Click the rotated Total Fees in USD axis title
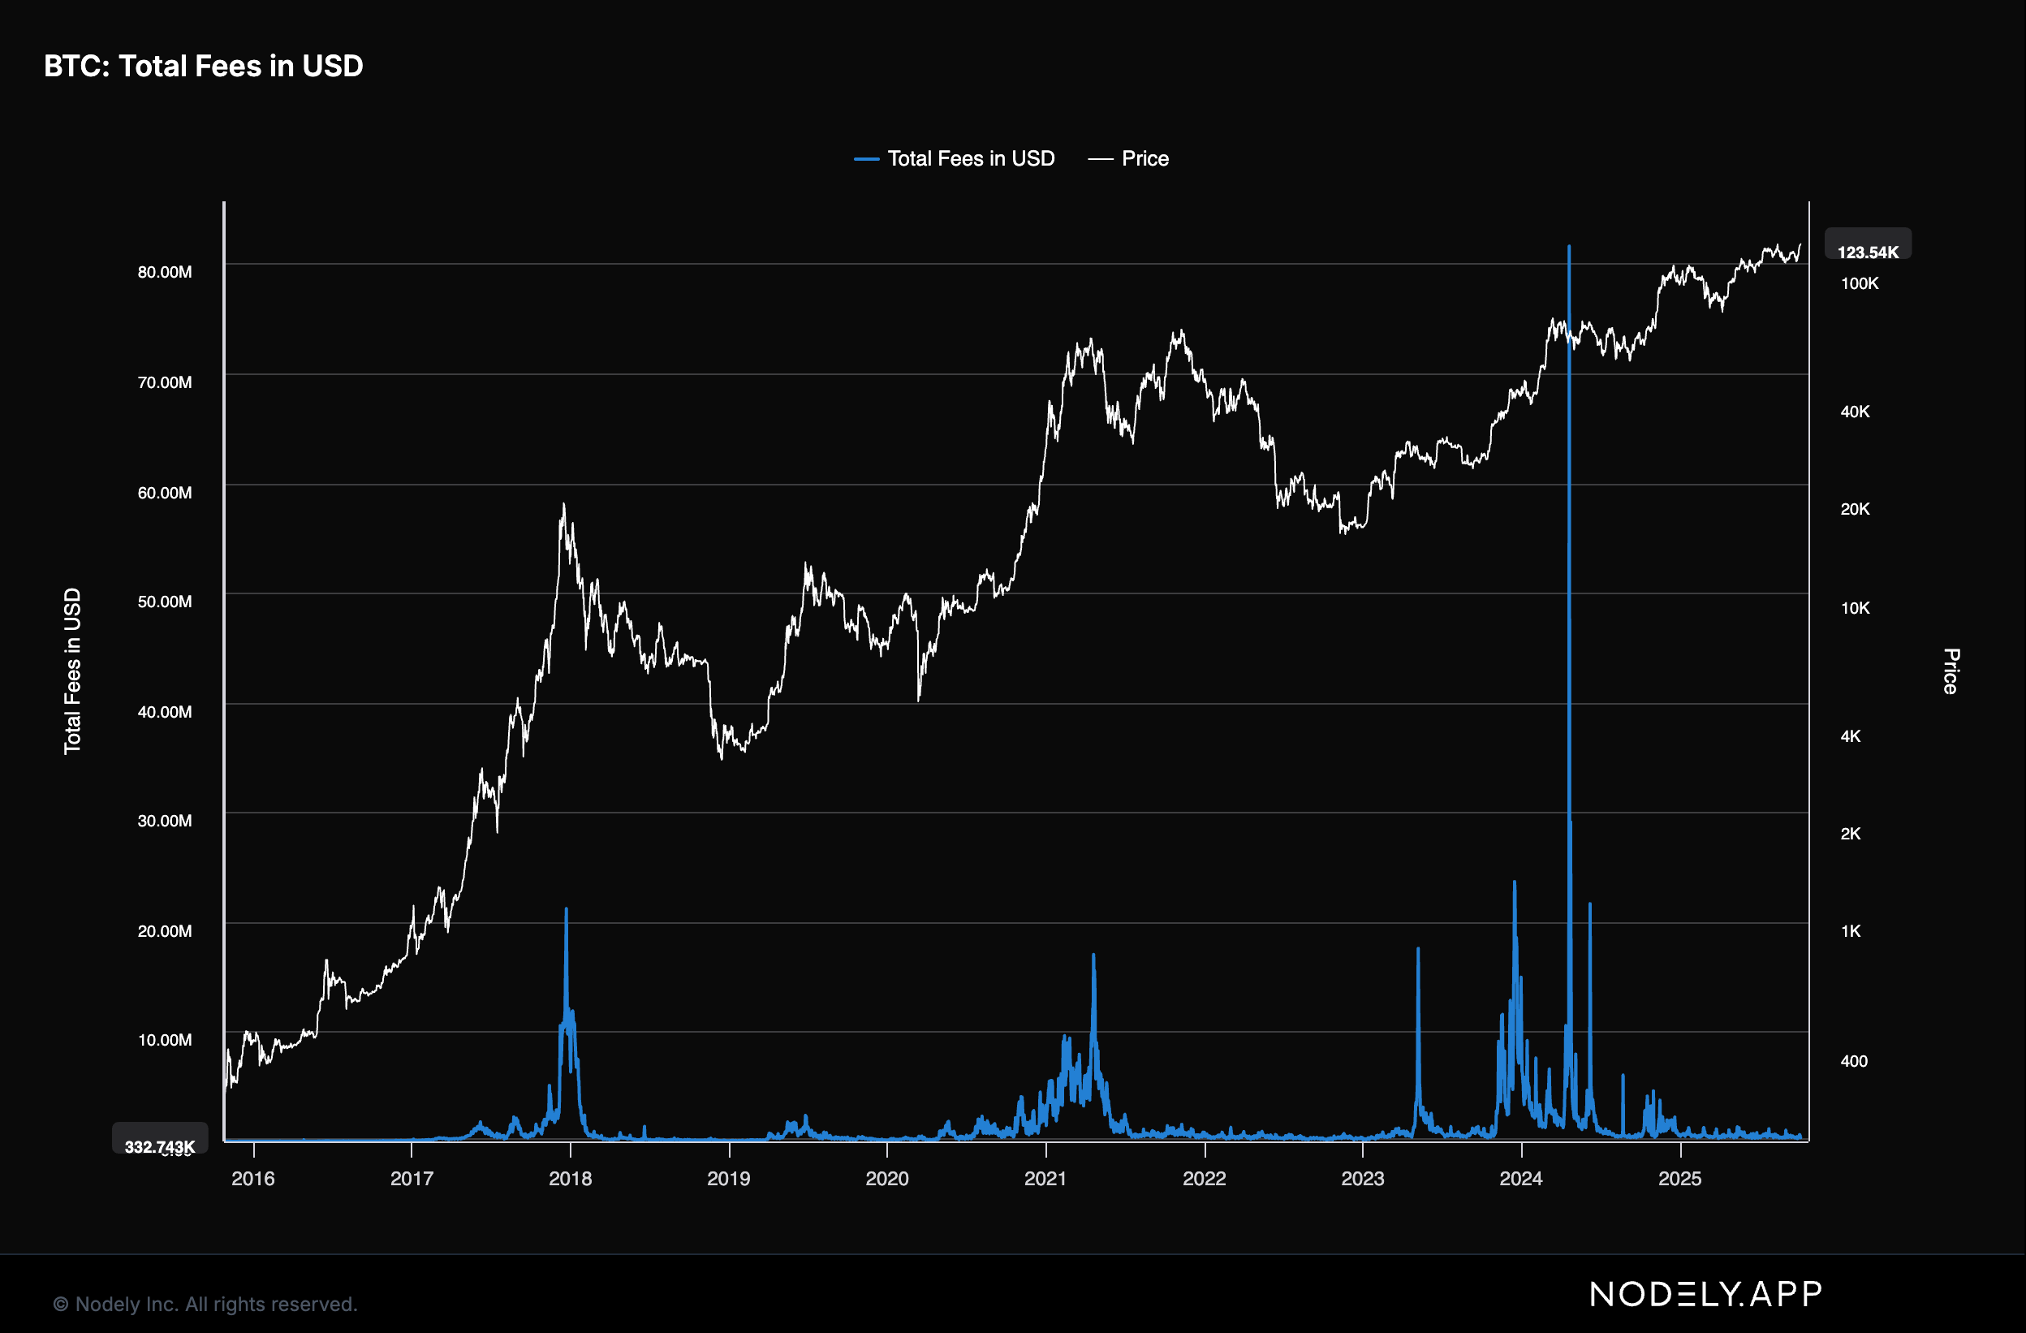This screenshot has height=1333, width=2026. [x=72, y=671]
